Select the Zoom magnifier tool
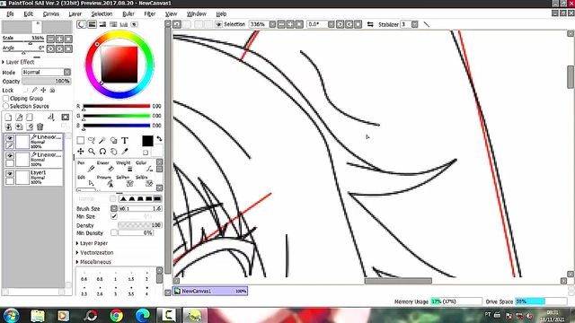 [92, 152]
